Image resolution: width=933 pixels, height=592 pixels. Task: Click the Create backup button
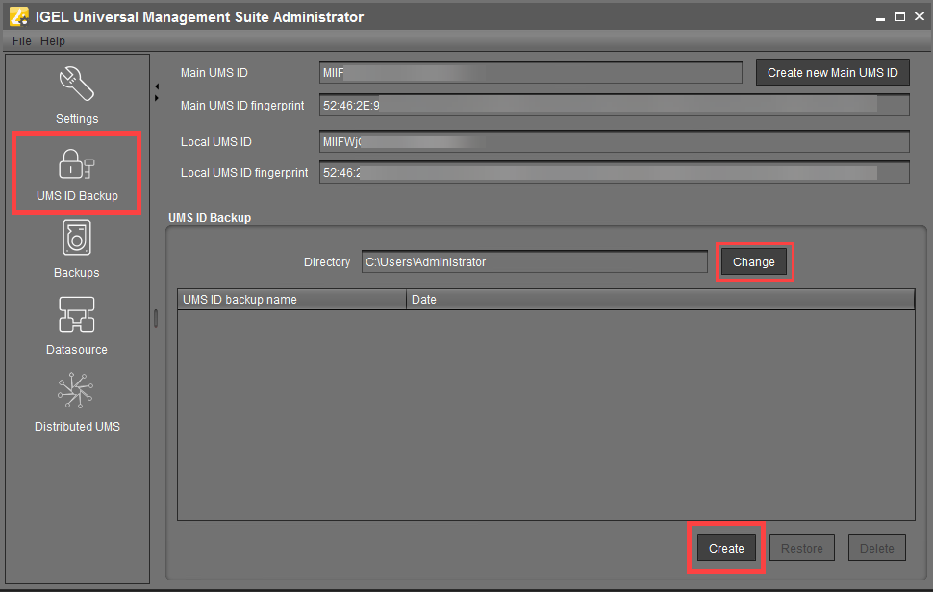coord(726,548)
